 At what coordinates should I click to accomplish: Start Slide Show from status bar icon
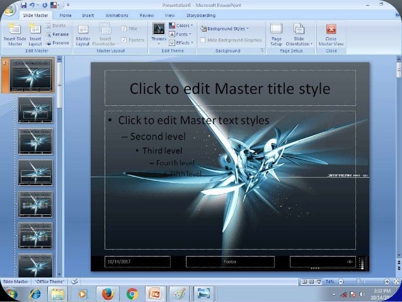pyautogui.click(x=319, y=282)
